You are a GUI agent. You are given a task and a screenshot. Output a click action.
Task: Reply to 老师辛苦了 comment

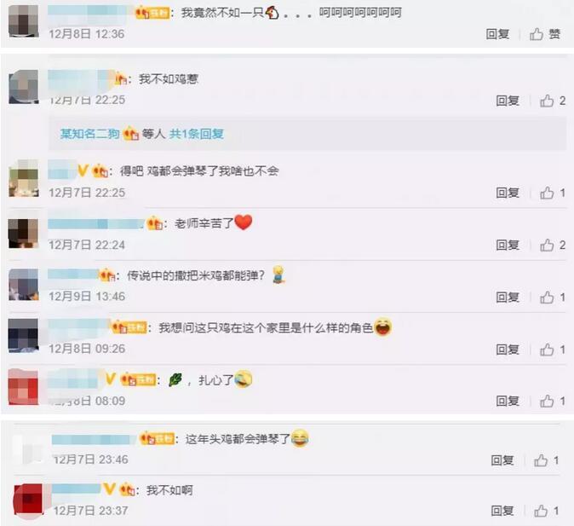(x=508, y=245)
